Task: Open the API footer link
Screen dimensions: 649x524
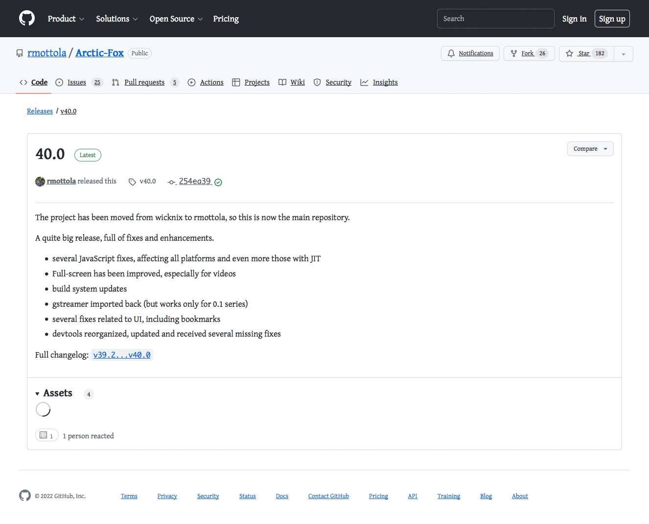Action: coord(413,496)
